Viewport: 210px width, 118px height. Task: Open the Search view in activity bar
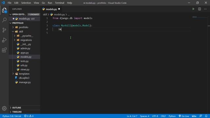click(4, 20)
